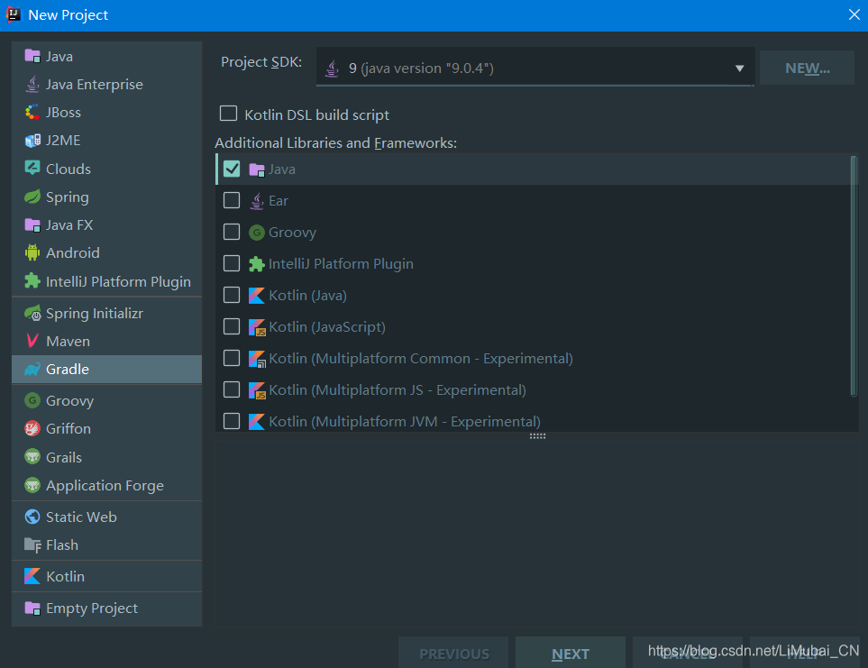Select the Maven project type
This screenshot has width=868, height=668.
coord(107,341)
